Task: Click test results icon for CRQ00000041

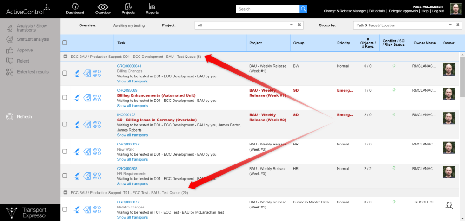Action: click(x=97, y=73)
